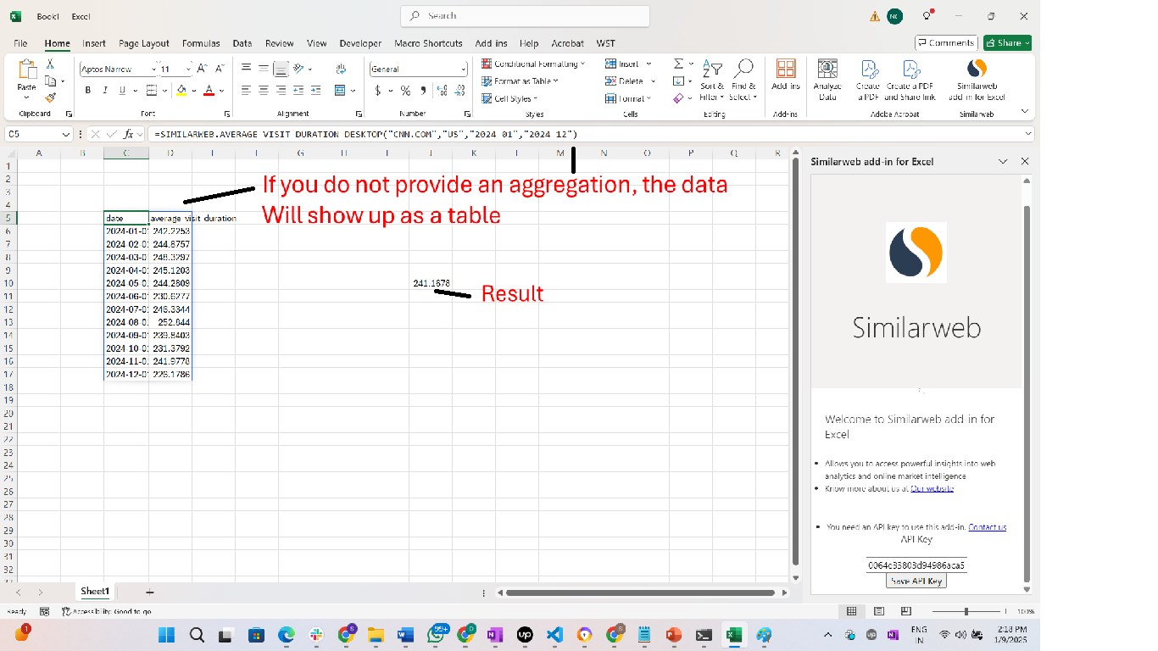Toggle bottom align for cell content
Viewport: 1158px width, 651px height.
[281, 69]
